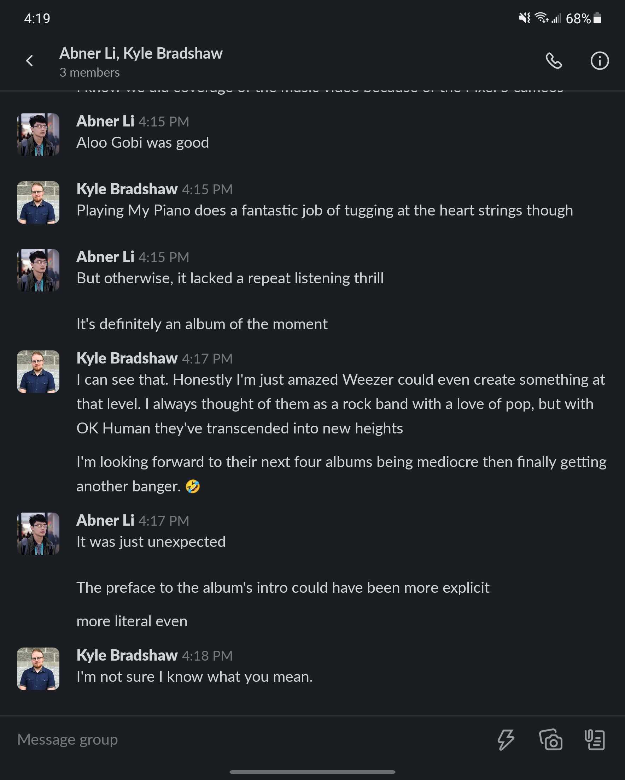
Task: Open Abner Li's avatar beside "Aloo Gobi was good"
Action: (x=38, y=135)
